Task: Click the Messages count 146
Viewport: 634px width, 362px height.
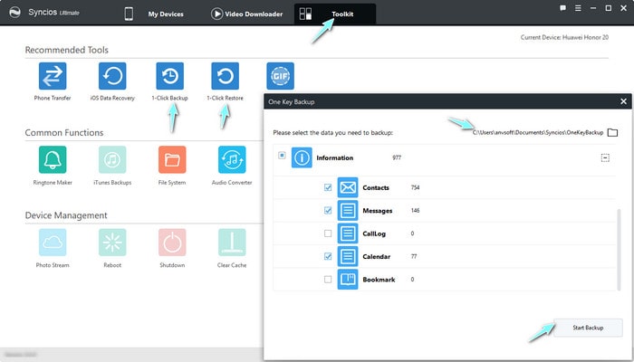Action: [x=415, y=211]
